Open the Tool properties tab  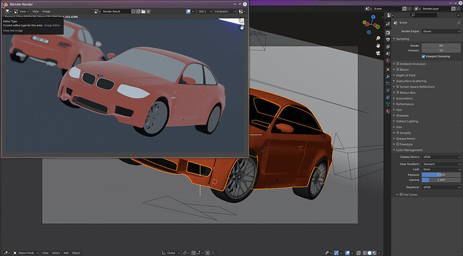[x=388, y=23]
